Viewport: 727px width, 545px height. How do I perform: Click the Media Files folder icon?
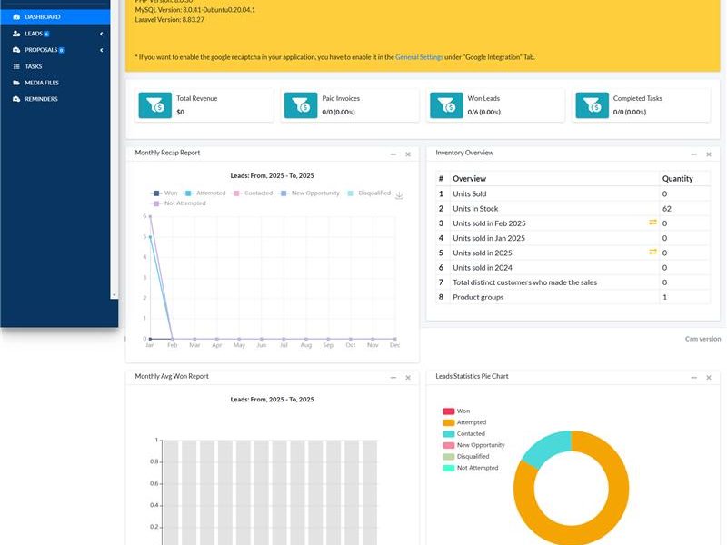[16, 83]
